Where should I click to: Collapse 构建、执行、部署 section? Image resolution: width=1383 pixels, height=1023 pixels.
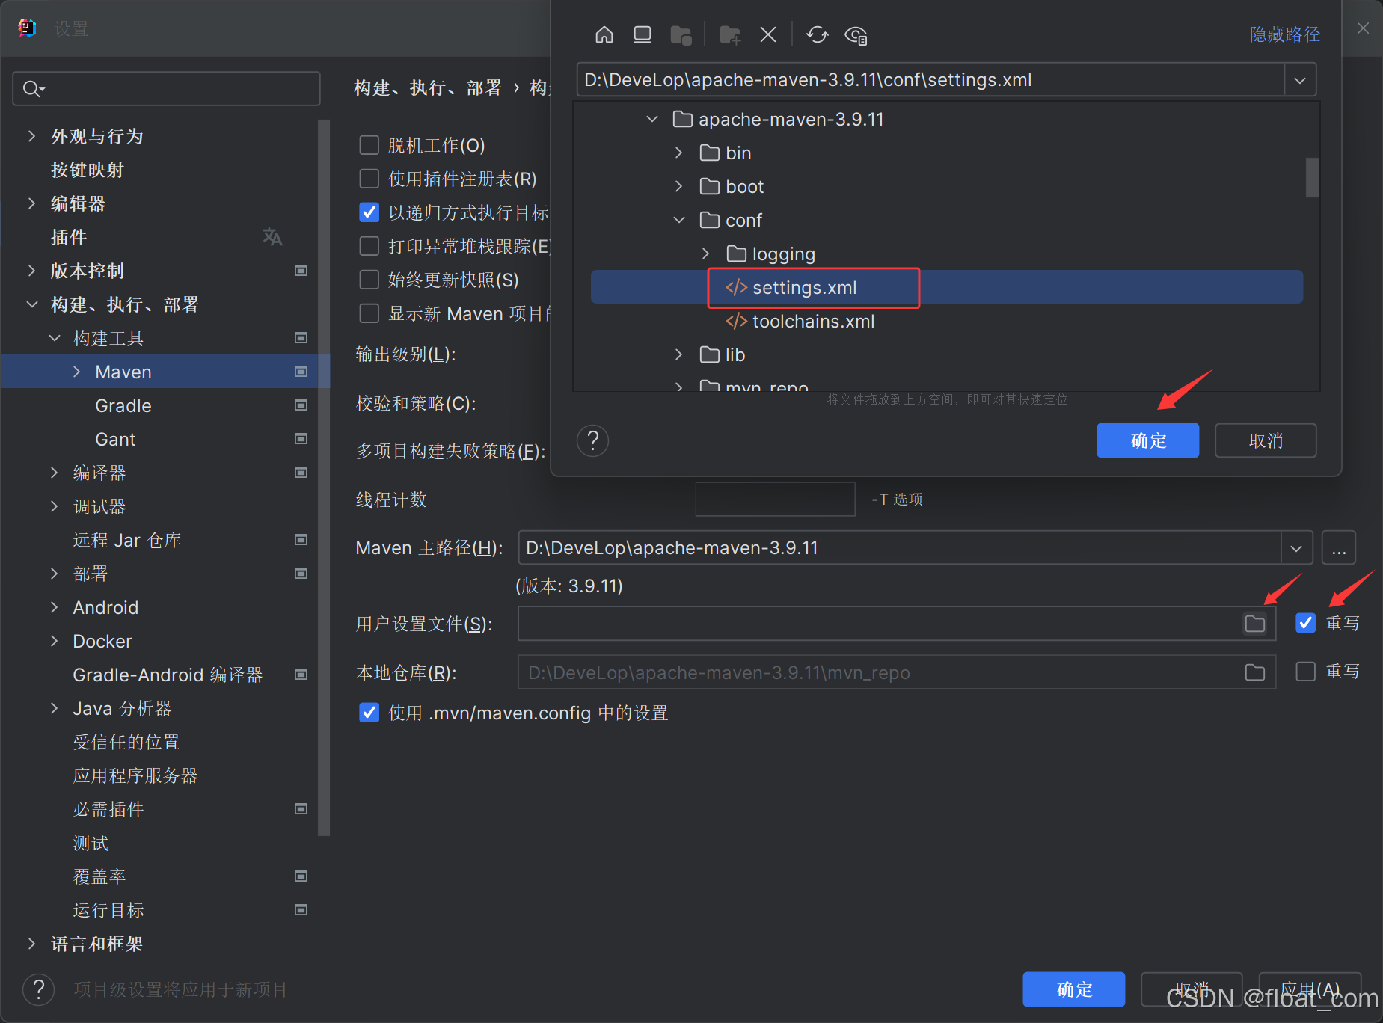[x=31, y=304]
